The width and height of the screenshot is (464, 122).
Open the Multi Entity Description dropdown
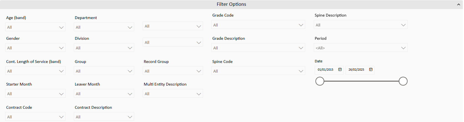coord(173,94)
